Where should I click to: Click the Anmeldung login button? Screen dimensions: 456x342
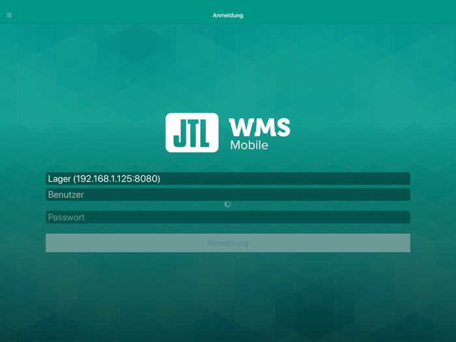(228, 243)
